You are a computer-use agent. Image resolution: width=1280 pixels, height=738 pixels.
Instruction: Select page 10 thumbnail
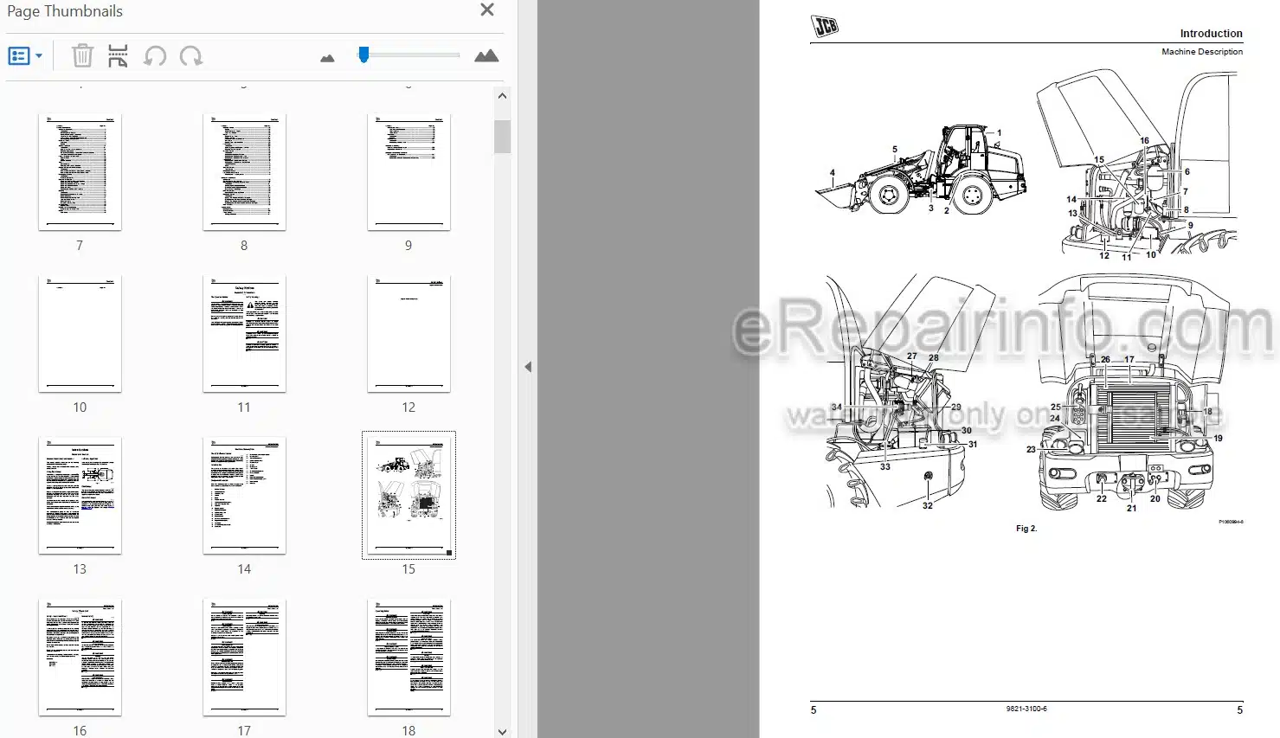tap(80, 334)
